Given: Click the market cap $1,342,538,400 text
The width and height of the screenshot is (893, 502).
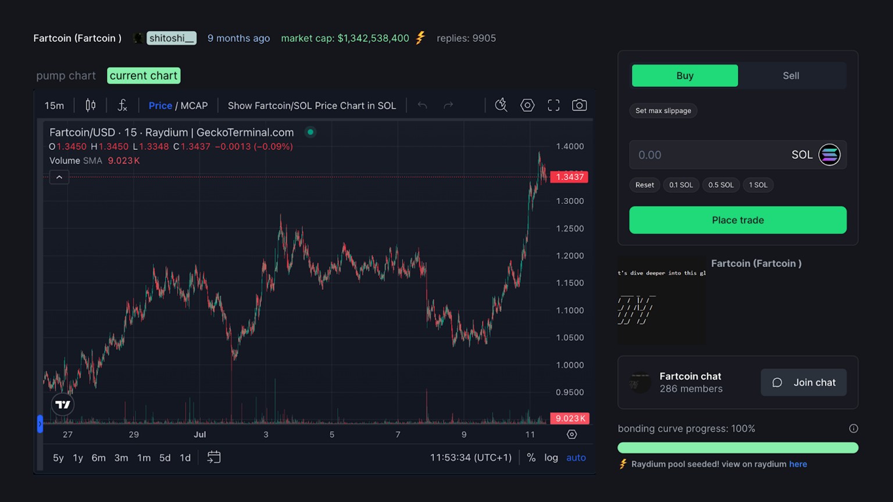Looking at the screenshot, I should pos(345,38).
